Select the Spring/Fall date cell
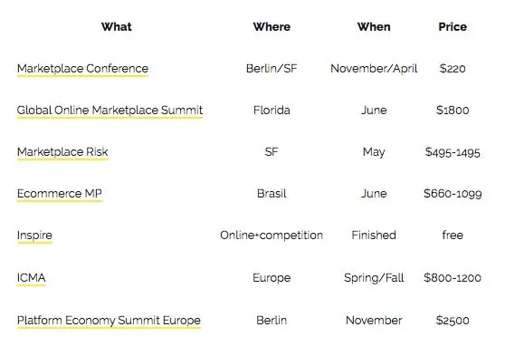The width and height of the screenshot is (524, 356). (x=374, y=278)
